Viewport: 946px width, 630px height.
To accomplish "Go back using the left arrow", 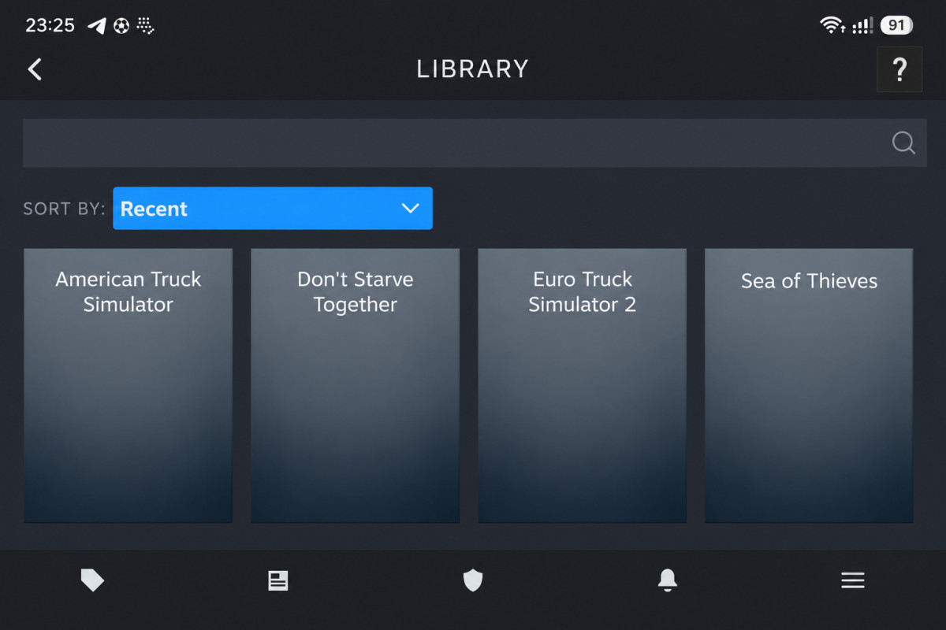I will pos(35,69).
